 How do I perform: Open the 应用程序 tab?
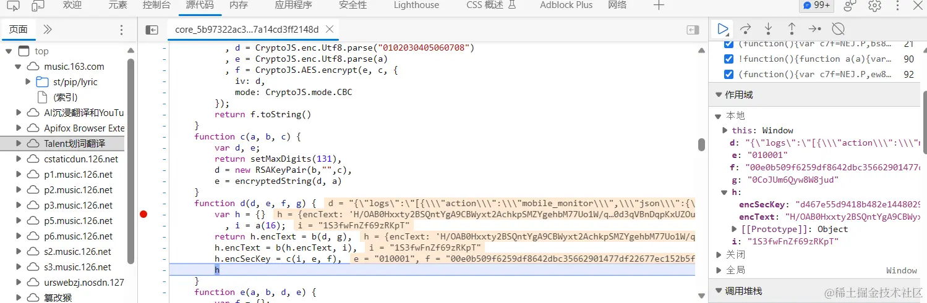(293, 5)
